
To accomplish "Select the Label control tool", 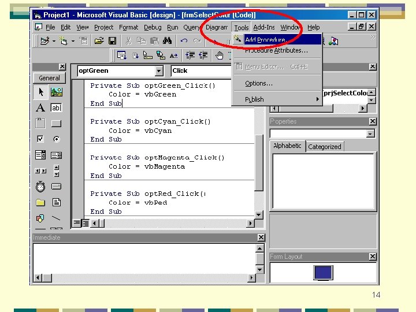I will (40, 107).
